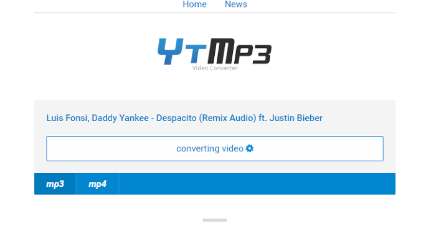Open the Despacito video title link

184,118
